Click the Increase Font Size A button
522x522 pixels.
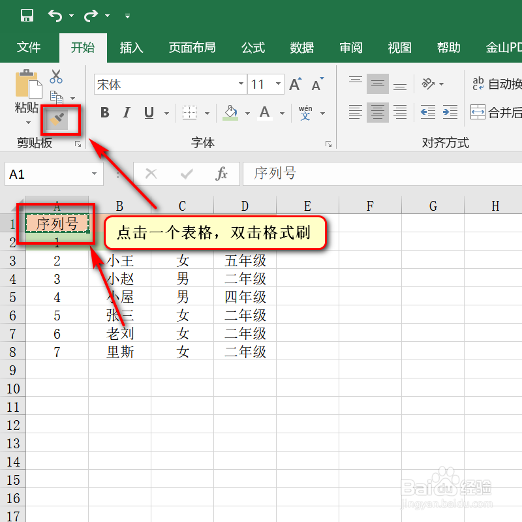tap(294, 82)
